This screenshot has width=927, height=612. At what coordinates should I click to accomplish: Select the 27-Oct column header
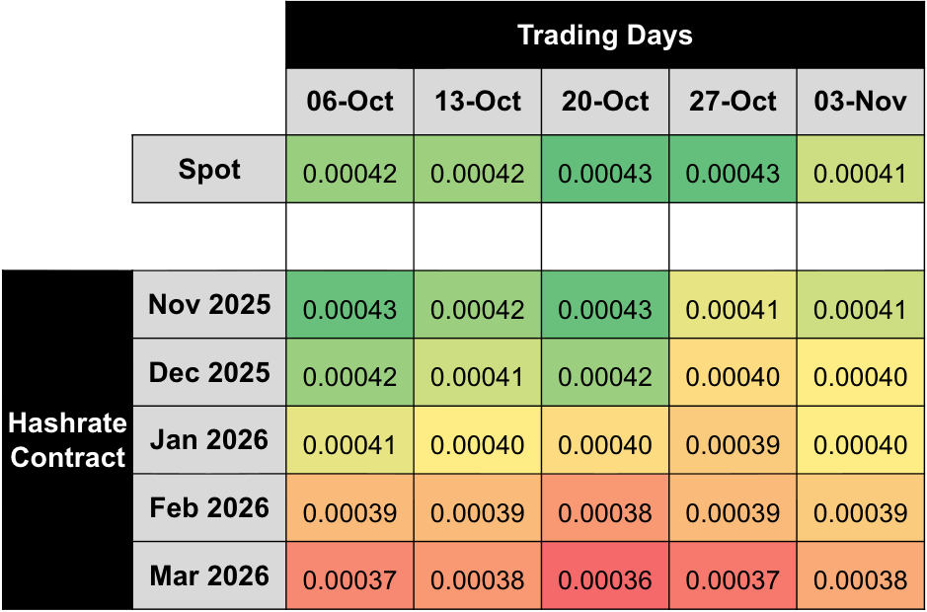pyautogui.click(x=733, y=102)
